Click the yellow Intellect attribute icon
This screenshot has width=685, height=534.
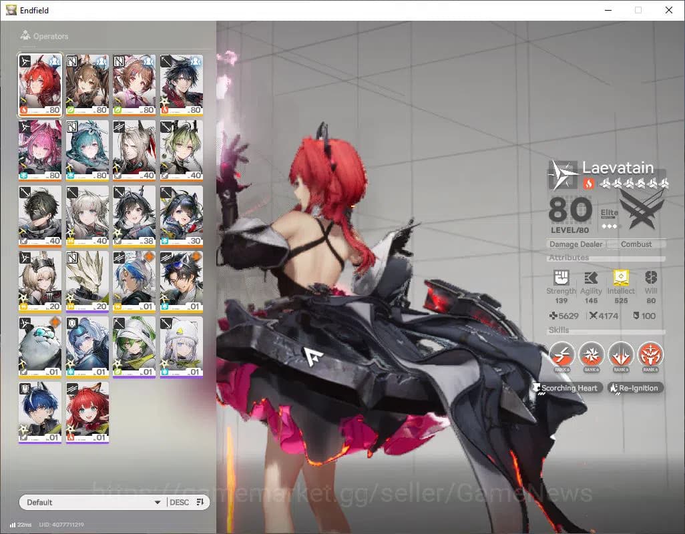click(x=621, y=278)
